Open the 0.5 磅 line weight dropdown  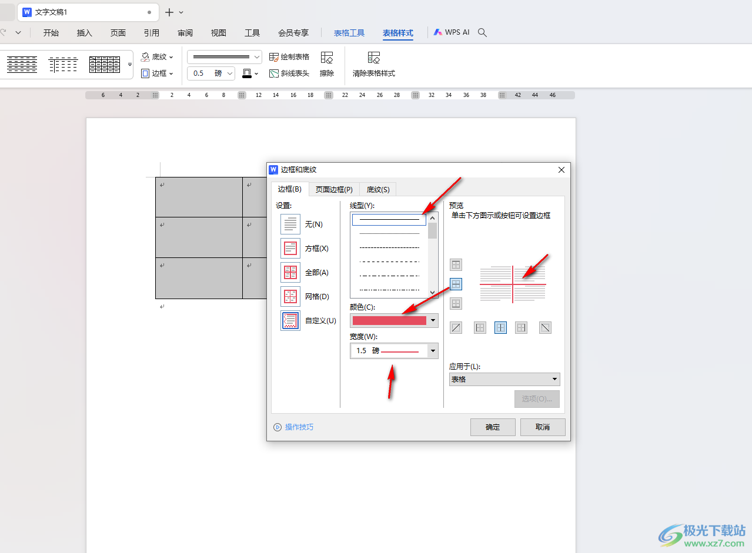pos(211,73)
